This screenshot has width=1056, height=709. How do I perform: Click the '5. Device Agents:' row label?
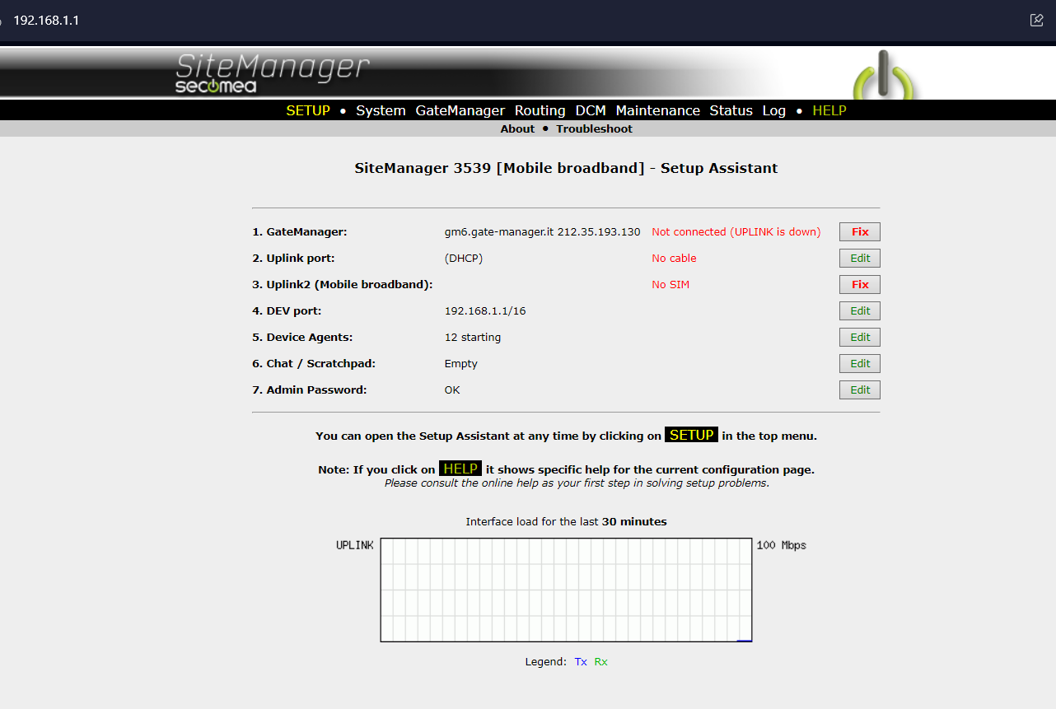point(303,338)
